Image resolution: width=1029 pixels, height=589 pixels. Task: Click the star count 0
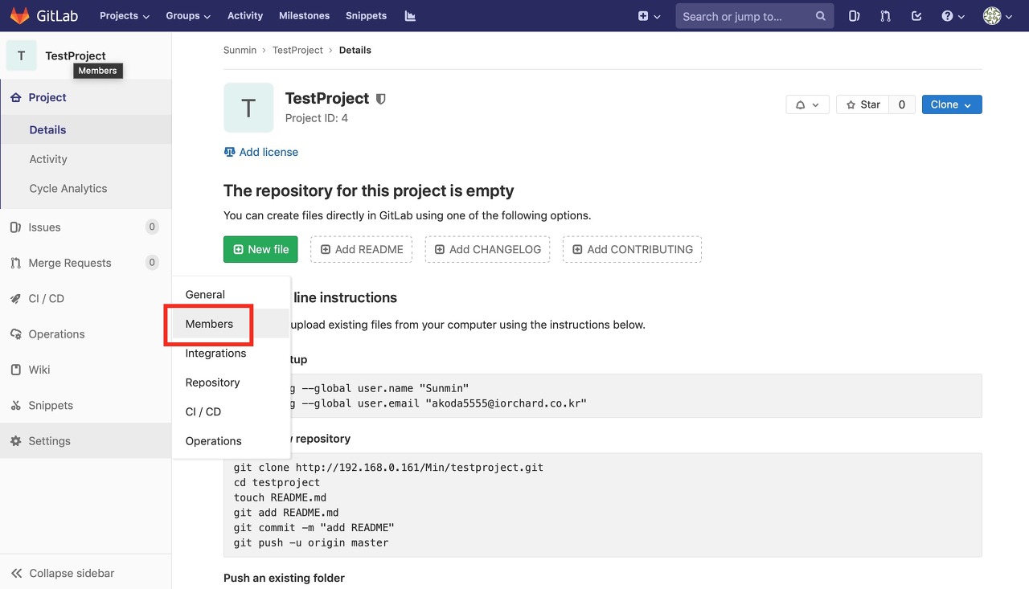[x=902, y=104]
